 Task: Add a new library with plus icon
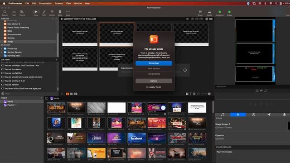click(53, 19)
